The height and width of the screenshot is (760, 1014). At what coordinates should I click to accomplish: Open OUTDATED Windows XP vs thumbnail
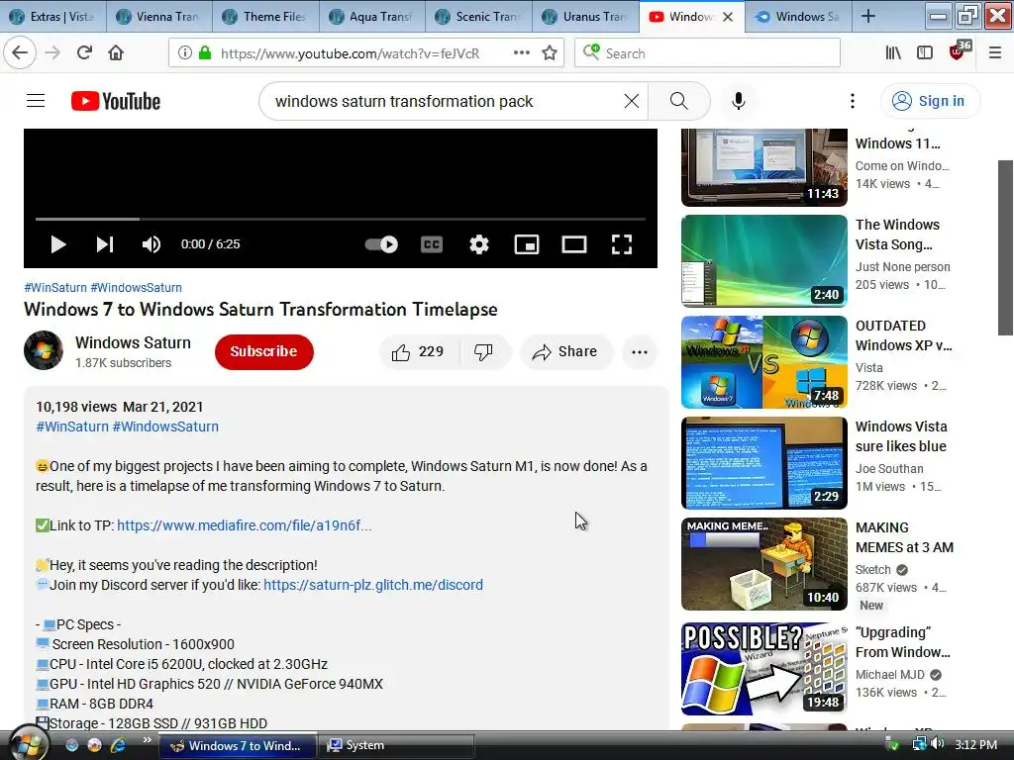(x=763, y=362)
